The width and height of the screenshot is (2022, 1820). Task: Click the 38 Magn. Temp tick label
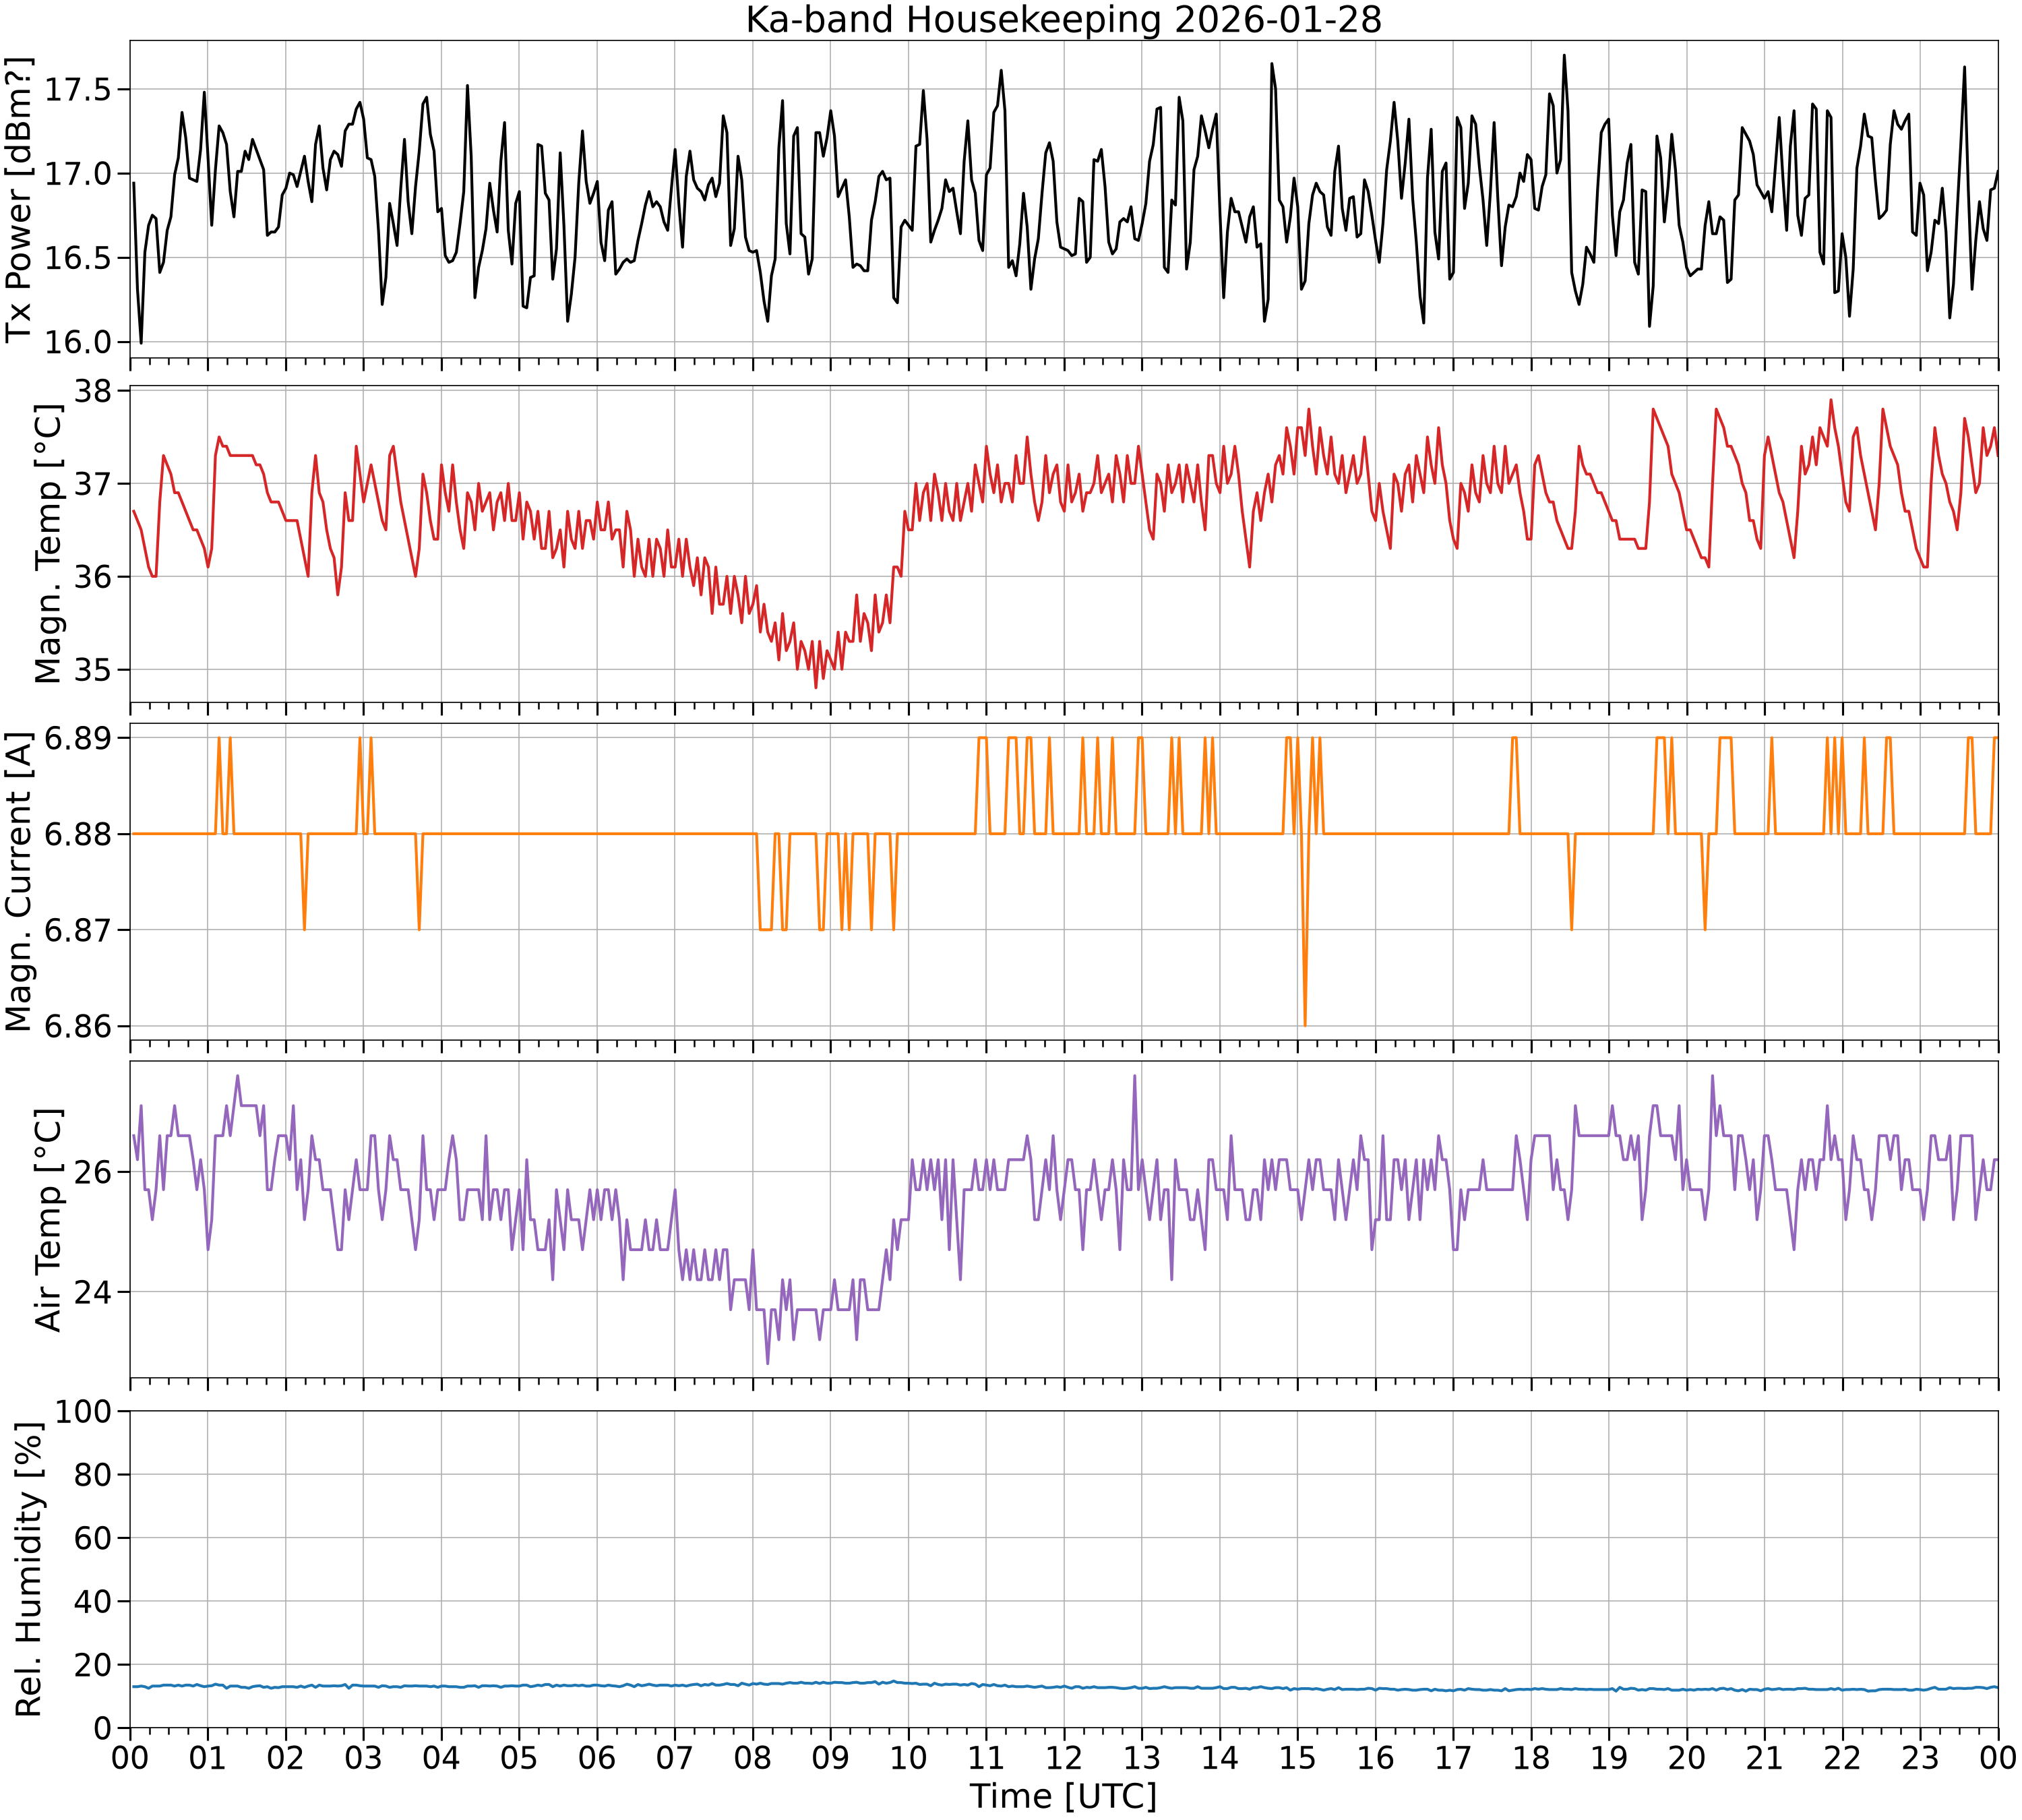95,391
